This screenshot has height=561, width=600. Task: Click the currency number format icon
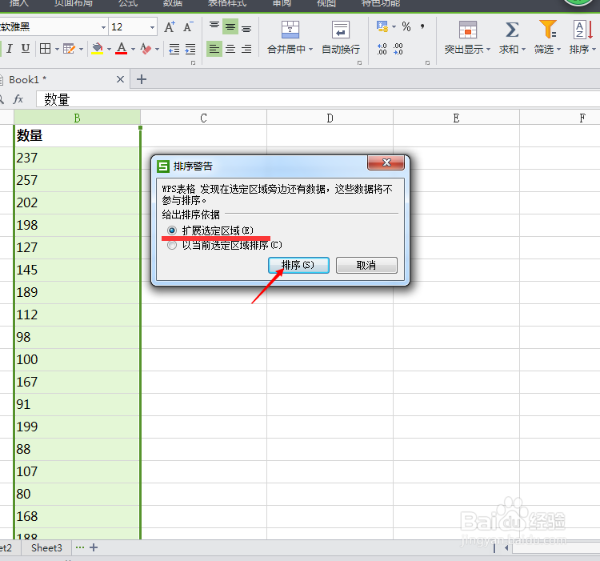click(382, 26)
